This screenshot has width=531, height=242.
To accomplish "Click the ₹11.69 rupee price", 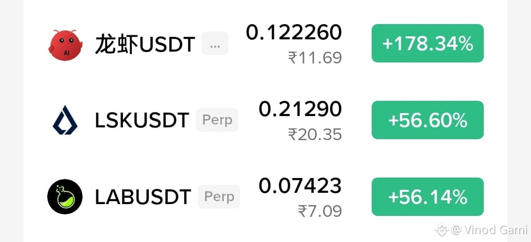I will point(315,58).
